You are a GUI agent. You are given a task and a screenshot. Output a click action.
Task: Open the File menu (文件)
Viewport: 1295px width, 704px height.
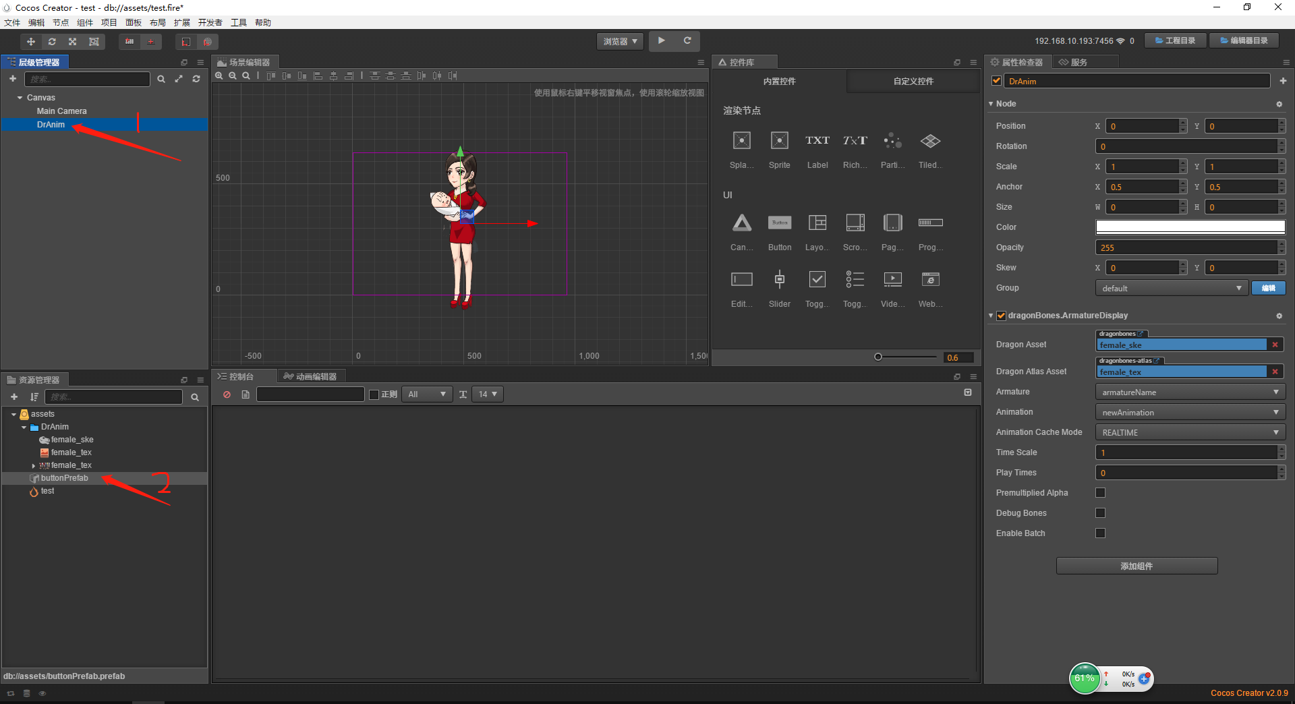pos(12,23)
